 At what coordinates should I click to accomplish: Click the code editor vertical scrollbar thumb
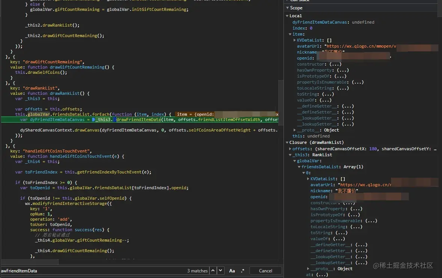[x=281, y=103]
